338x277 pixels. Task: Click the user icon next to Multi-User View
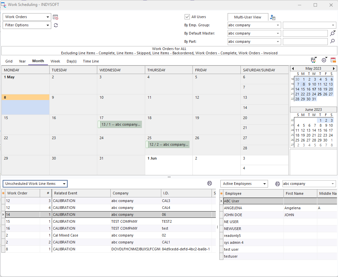coord(273,17)
